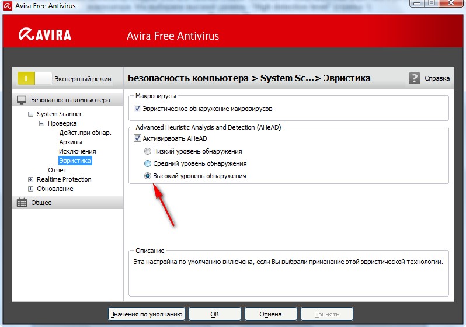Click the breadcrumb heading ending in Эвристика
Viewport: 466px width, 327px height.
(x=249, y=78)
